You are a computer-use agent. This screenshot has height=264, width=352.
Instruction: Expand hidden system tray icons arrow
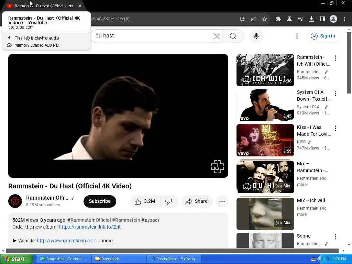(320, 259)
